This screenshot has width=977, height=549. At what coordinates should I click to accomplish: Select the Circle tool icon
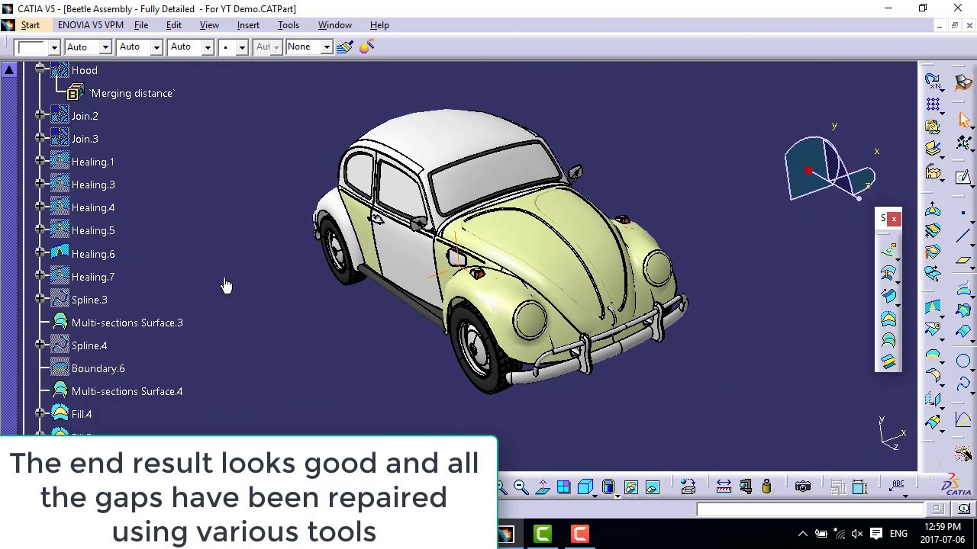pos(962,361)
